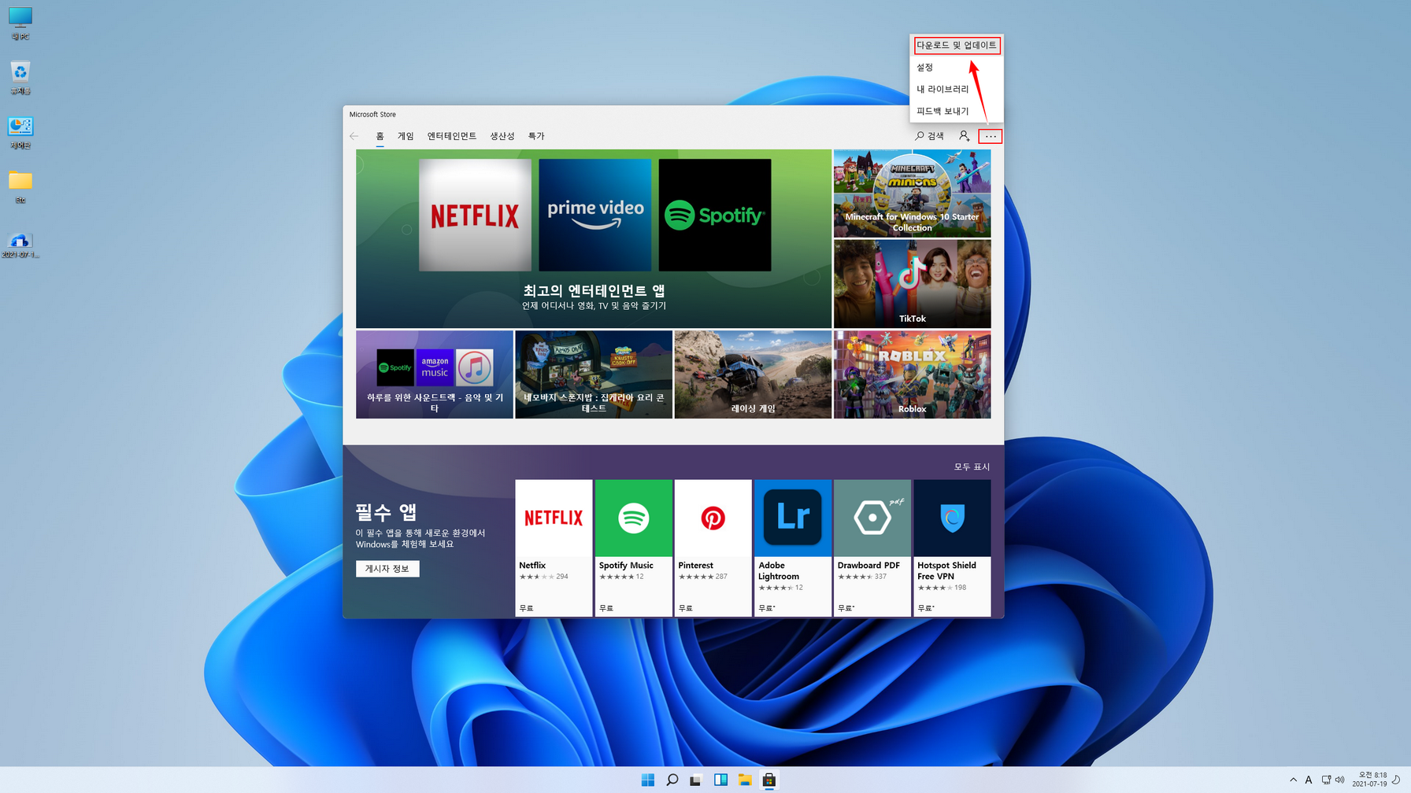Open taskbar Search icon
Image resolution: width=1411 pixels, height=793 pixels.
672,780
